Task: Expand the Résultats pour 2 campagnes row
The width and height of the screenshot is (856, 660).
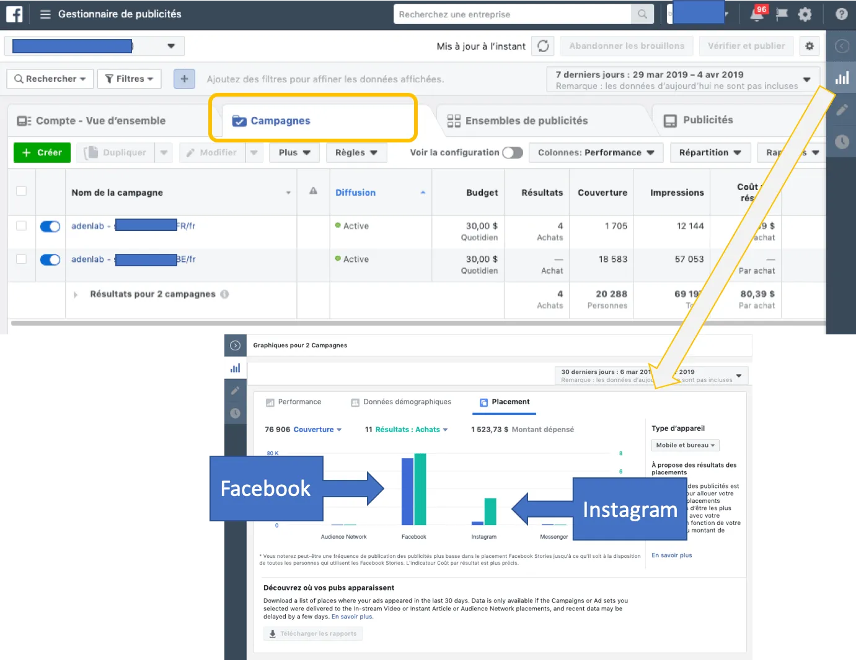Action: point(76,295)
